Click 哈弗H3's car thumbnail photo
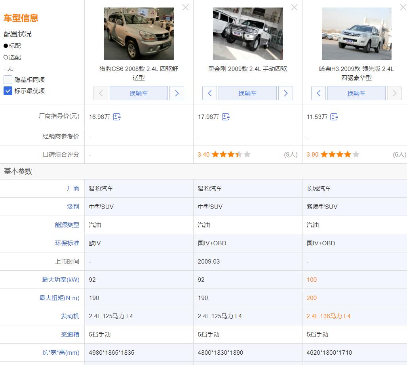Screen dimensions: 407x365 pyautogui.click(x=356, y=33)
